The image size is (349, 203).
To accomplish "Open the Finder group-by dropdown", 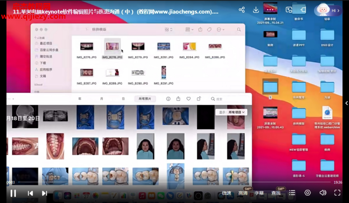I will [x=189, y=29].
